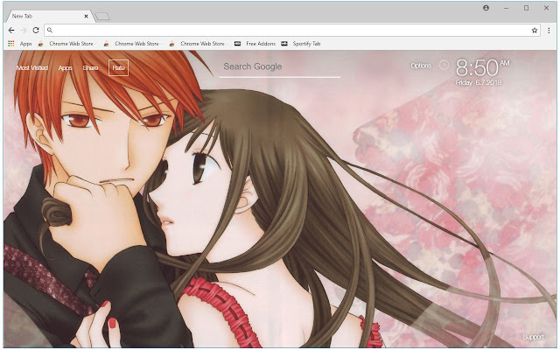Open Options on the new tab page
Screen dimensions: 560x350
[x=421, y=66]
